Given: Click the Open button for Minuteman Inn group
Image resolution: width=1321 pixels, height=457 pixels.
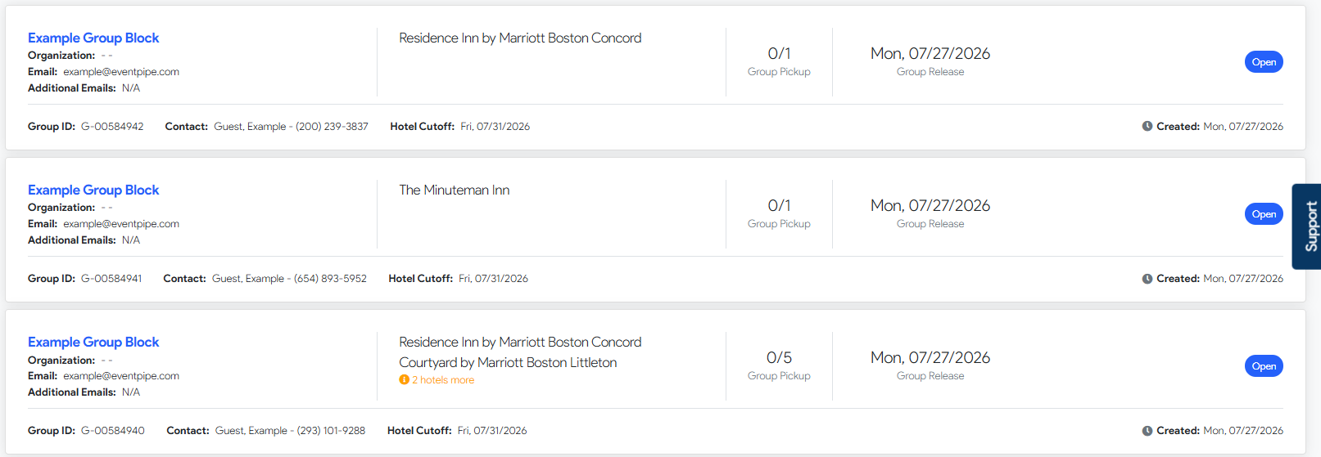Looking at the screenshot, I should [x=1264, y=214].
